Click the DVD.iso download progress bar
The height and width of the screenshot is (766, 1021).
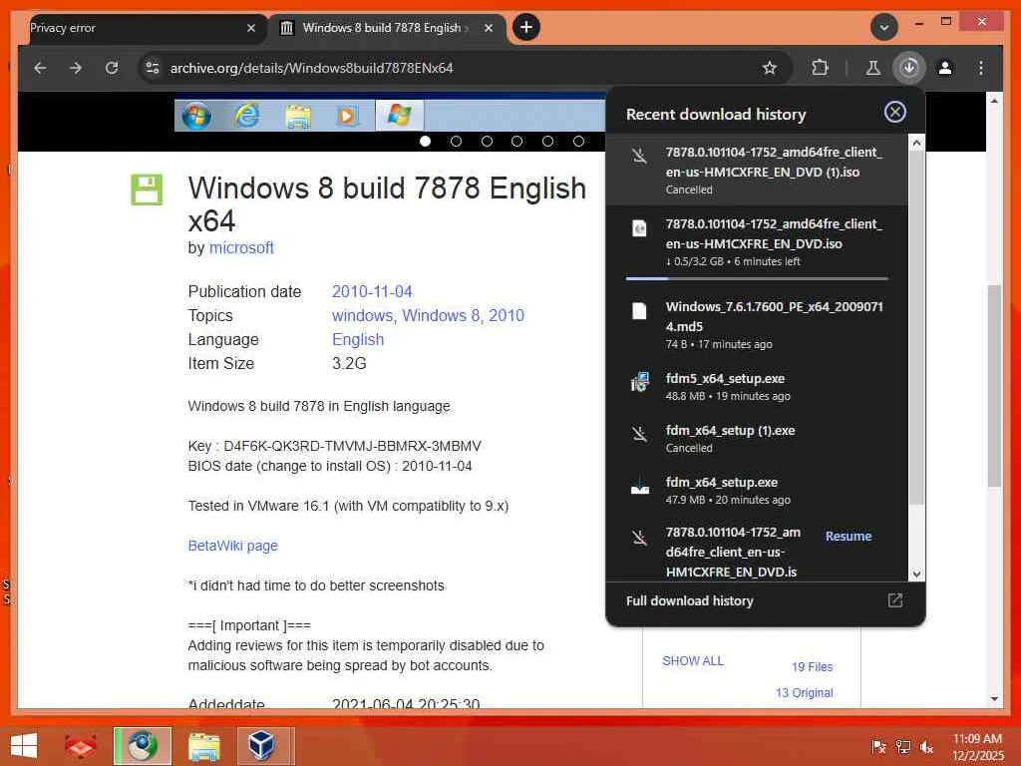pyautogui.click(x=757, y=278)
